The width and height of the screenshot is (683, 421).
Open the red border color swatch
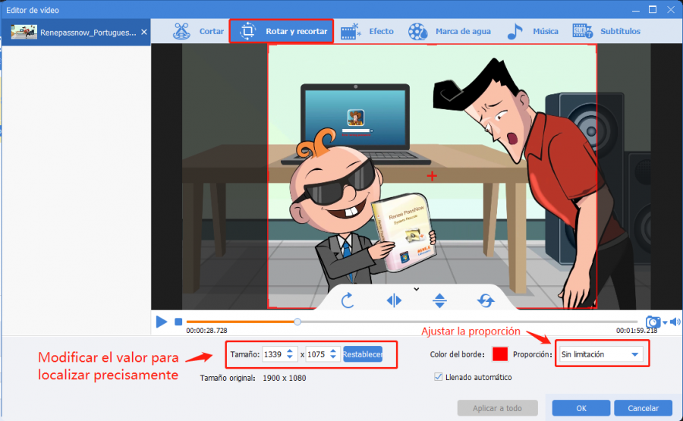click(500, 354)
